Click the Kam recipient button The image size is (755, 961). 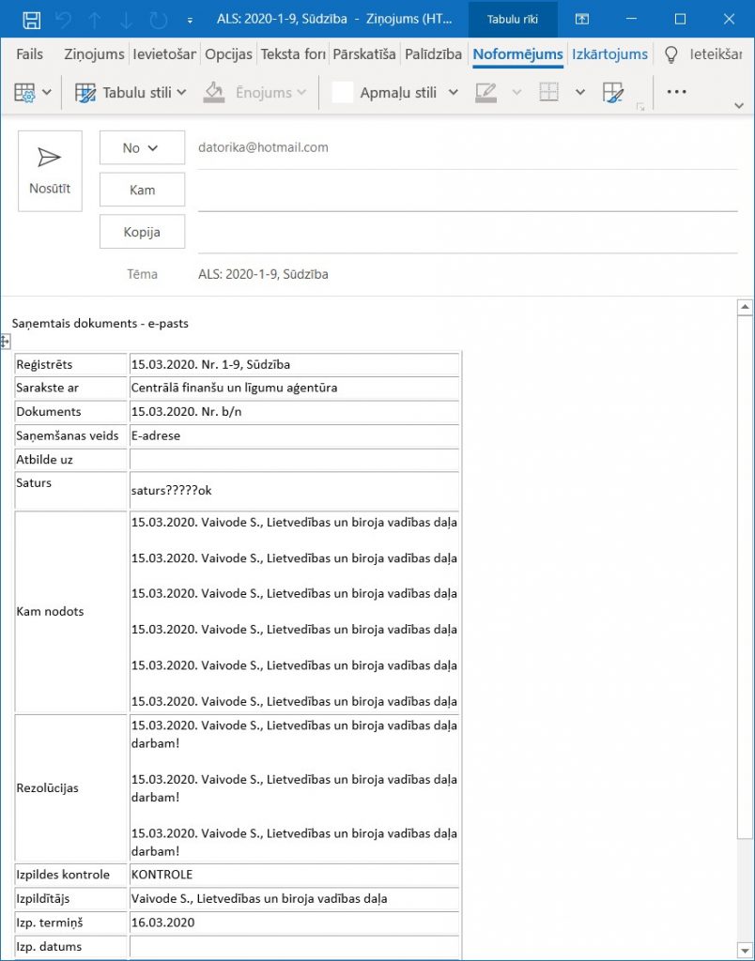[142, 190]
